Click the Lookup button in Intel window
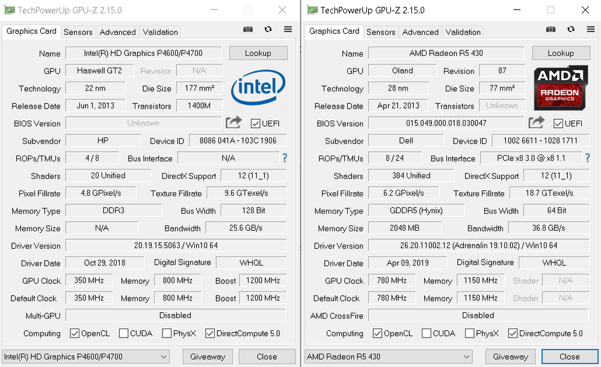This screenshot has width=601, height=367. click(258, 53)
